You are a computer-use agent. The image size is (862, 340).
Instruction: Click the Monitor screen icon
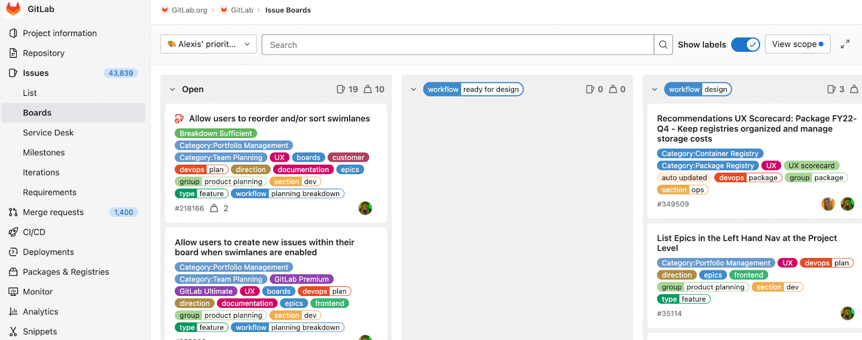click(13, 292)
